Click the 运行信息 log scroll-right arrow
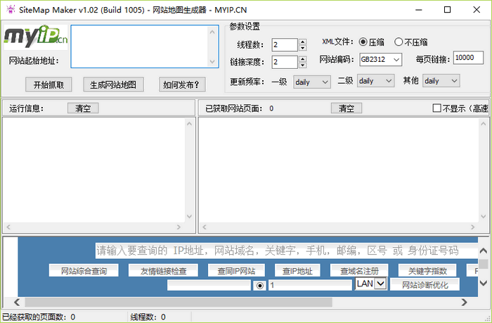Image resolution: width=492 pixels, height=323 pixels. (x=179, y=227)
